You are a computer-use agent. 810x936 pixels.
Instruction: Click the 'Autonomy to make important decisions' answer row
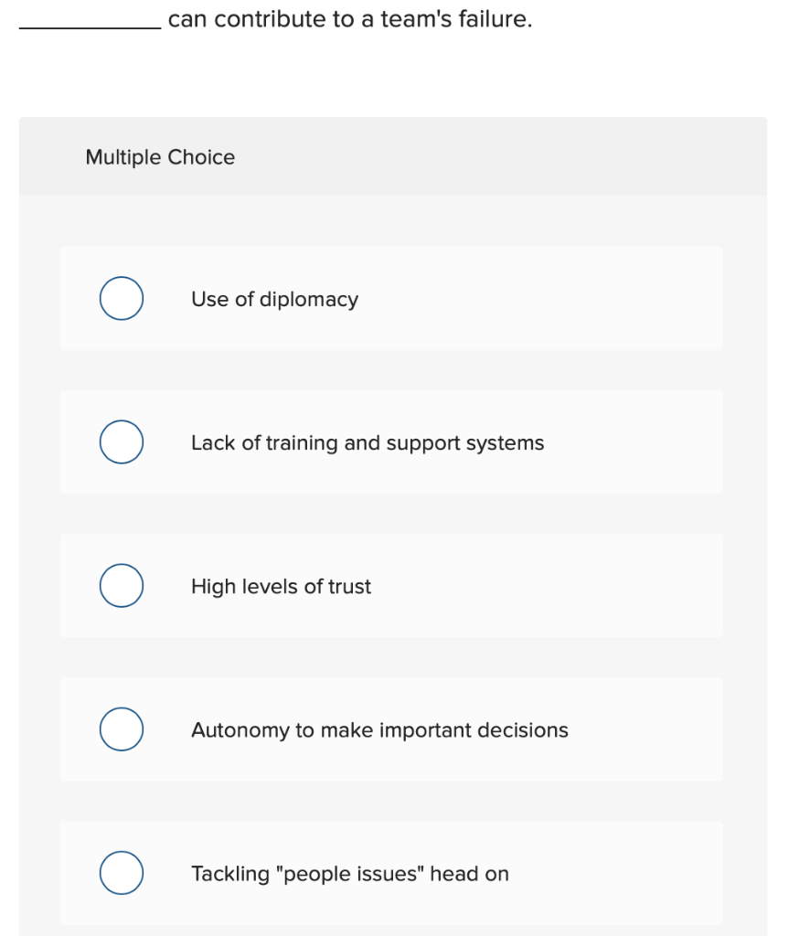pos(379,729)
